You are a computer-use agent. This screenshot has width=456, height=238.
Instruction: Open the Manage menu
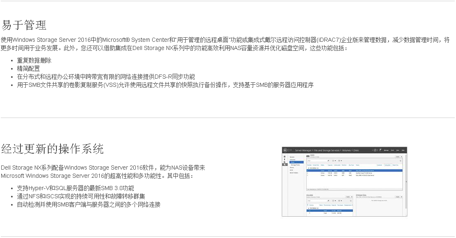pyautogui.click(x=386, y=150)
